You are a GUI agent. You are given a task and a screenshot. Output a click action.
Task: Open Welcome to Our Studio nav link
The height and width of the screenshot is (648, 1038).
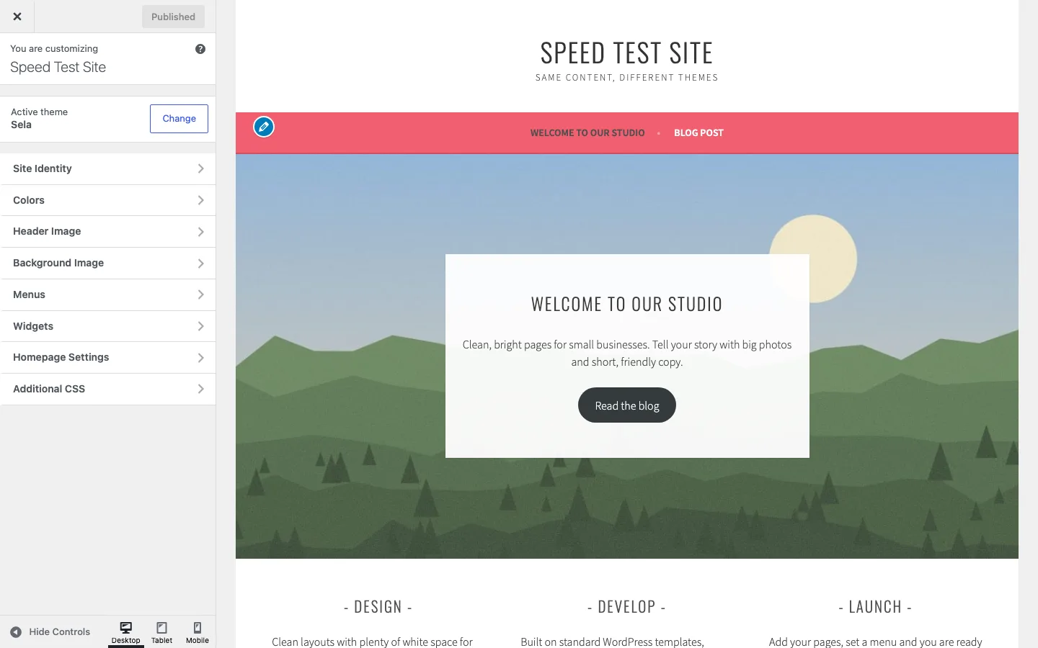587,133
